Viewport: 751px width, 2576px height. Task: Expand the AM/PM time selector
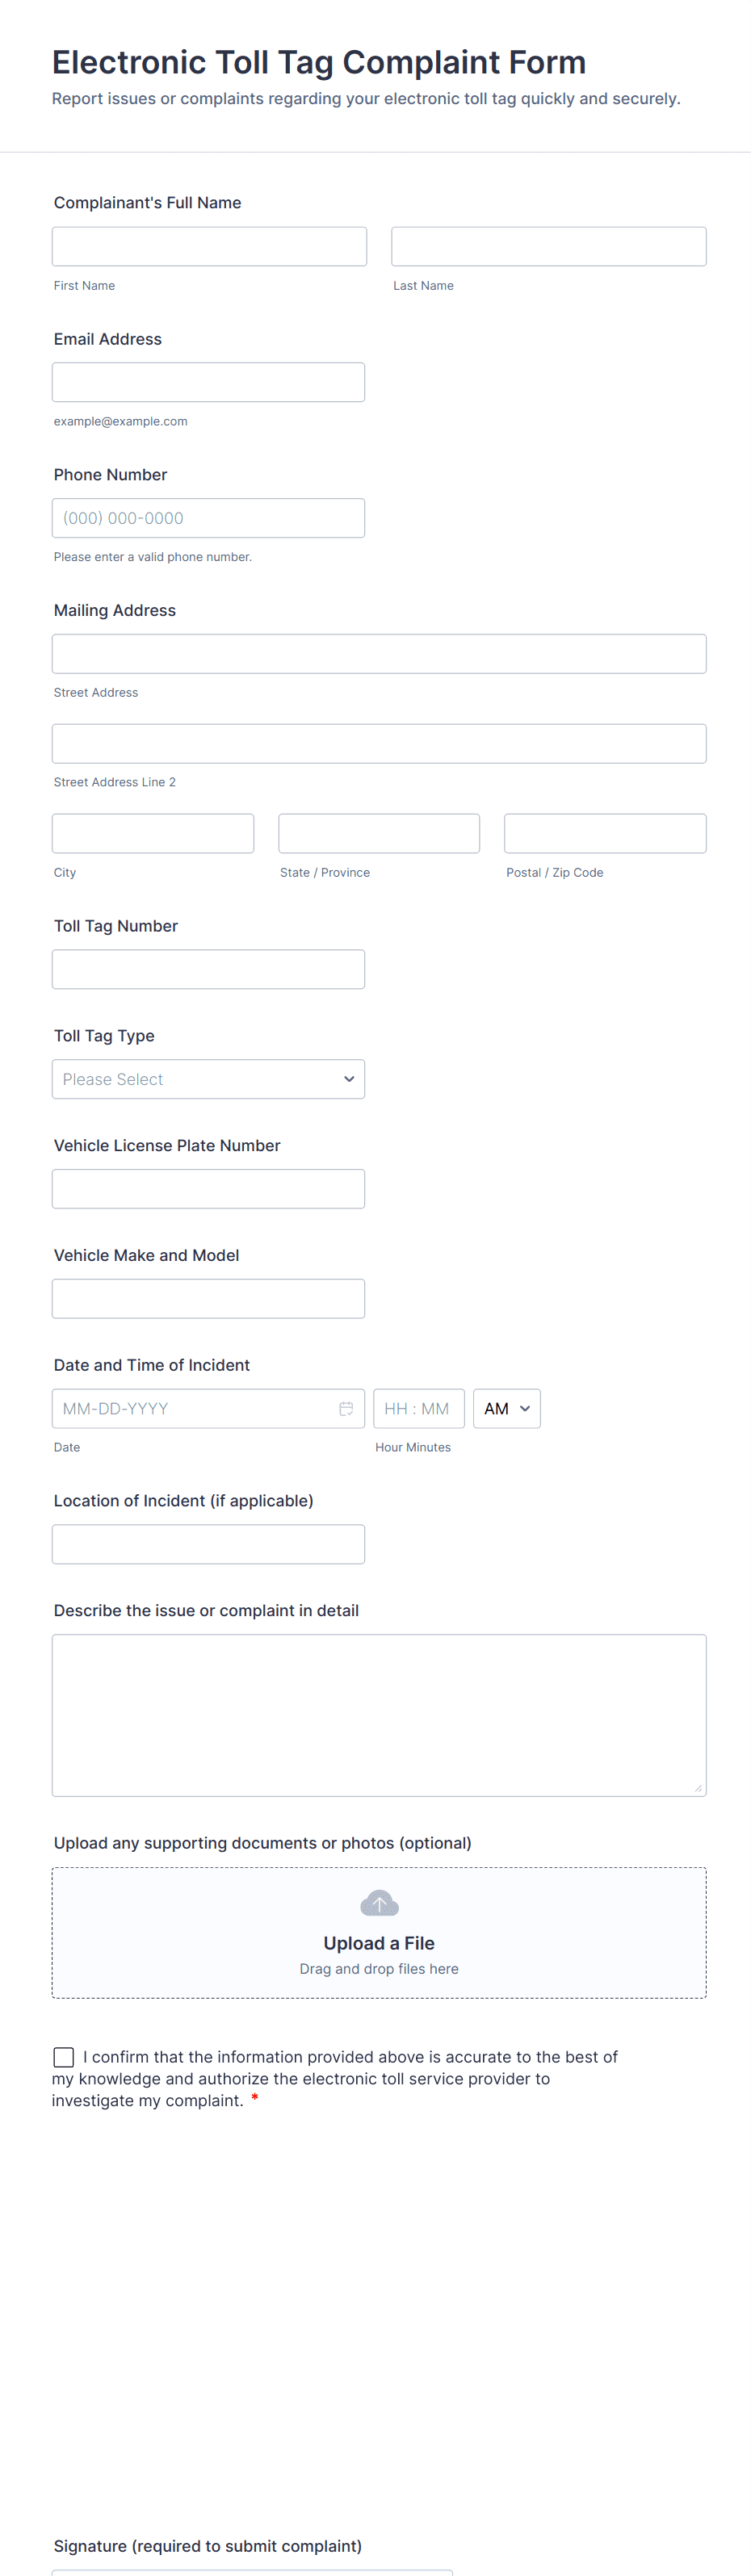point(506,1408)
